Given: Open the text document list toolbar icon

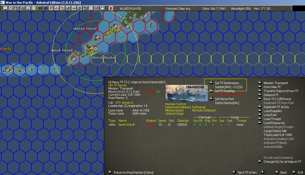Looking at the screenshot, I should tap(11, 8).
